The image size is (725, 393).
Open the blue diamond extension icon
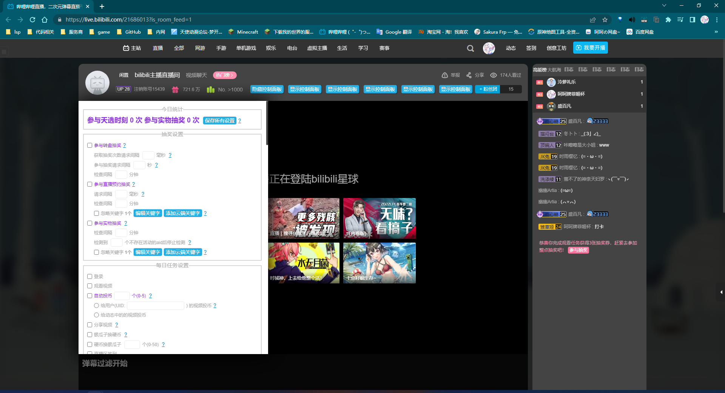[620, 20]
